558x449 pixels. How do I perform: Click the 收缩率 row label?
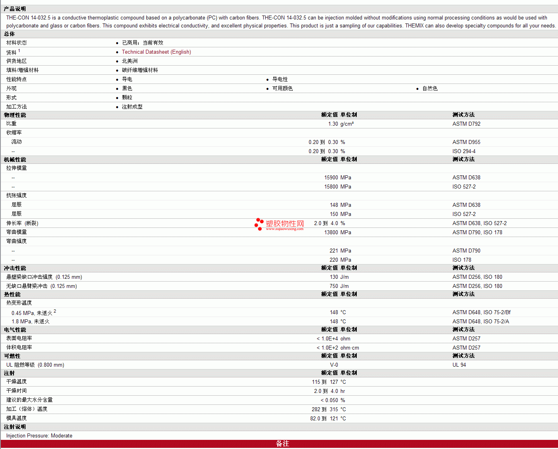(14, 133)
